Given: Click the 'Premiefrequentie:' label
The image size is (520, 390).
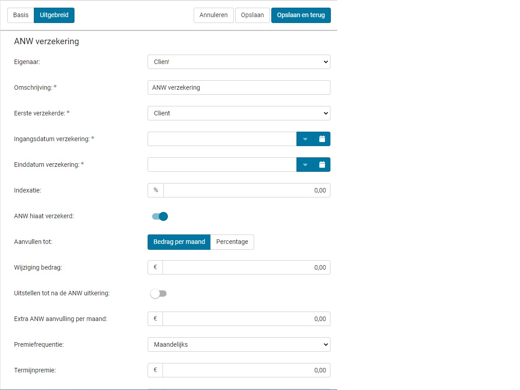Looking at the screenshot, I should pyautogui.click(x=39, y=344).
